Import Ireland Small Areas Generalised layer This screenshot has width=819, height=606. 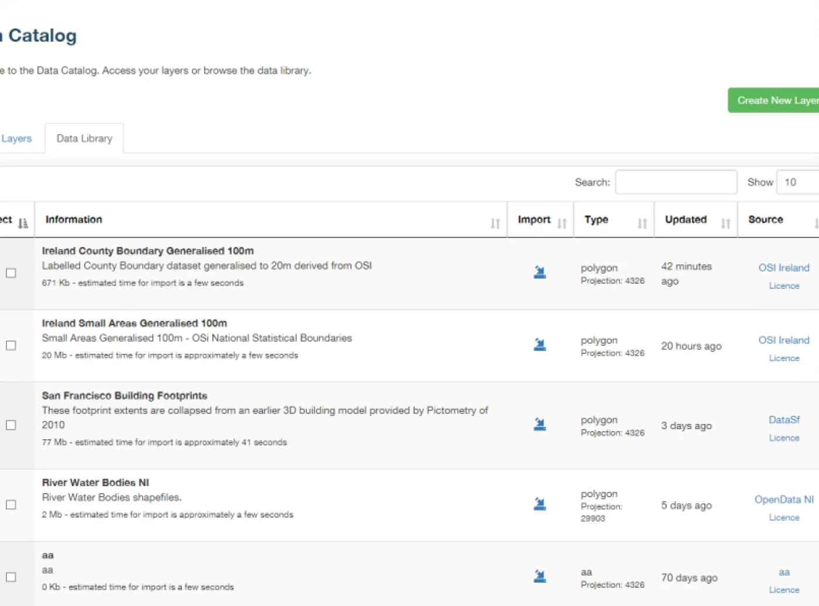point(539,345)
